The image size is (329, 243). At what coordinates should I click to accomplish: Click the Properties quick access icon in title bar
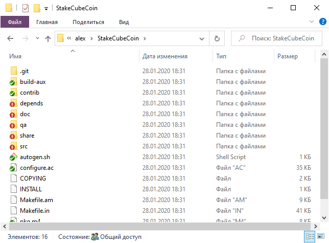click(x=26, y=8)
